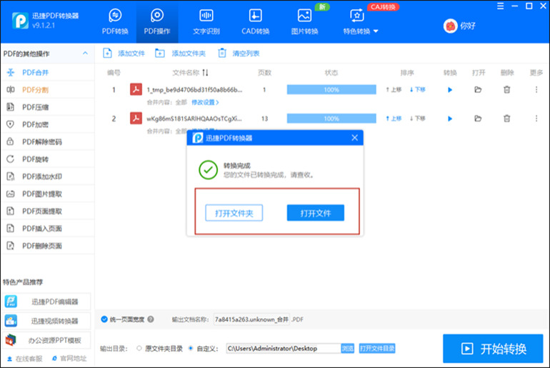Move file 2 up with 上移
The height and width of the screenshot is (368, 550).
tap(394, 119)
